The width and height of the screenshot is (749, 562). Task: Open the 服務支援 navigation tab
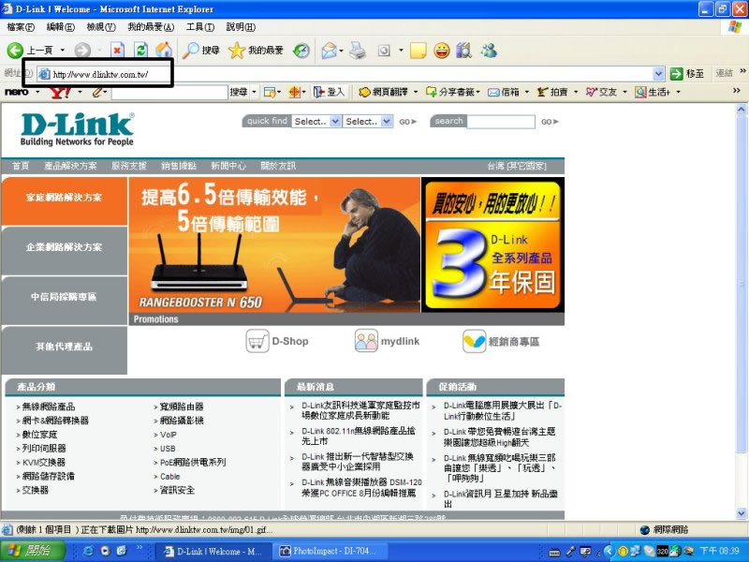(x=129, y=166)
